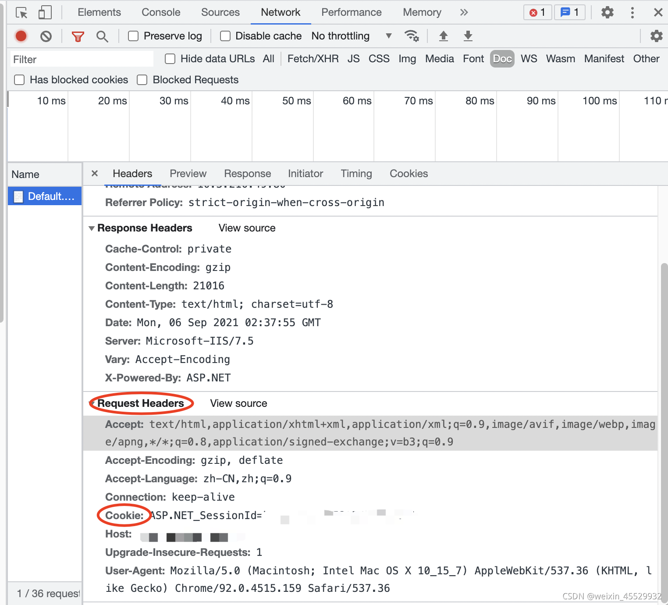Activate the inspect element picker icon
This screenshot has width=668, height=605.
21,13
